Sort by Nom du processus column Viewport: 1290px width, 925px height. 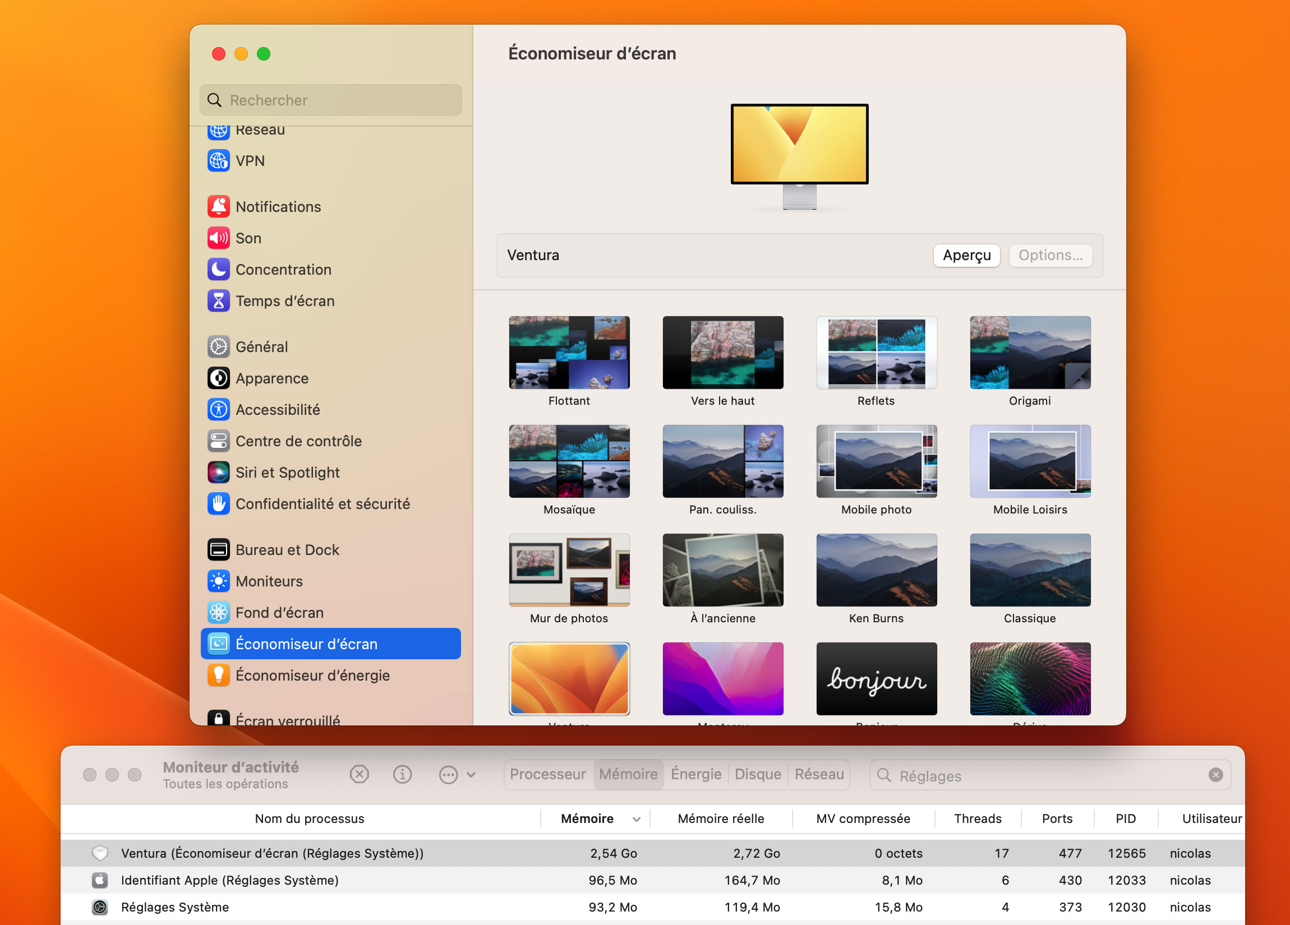click(x=310, y=818)
